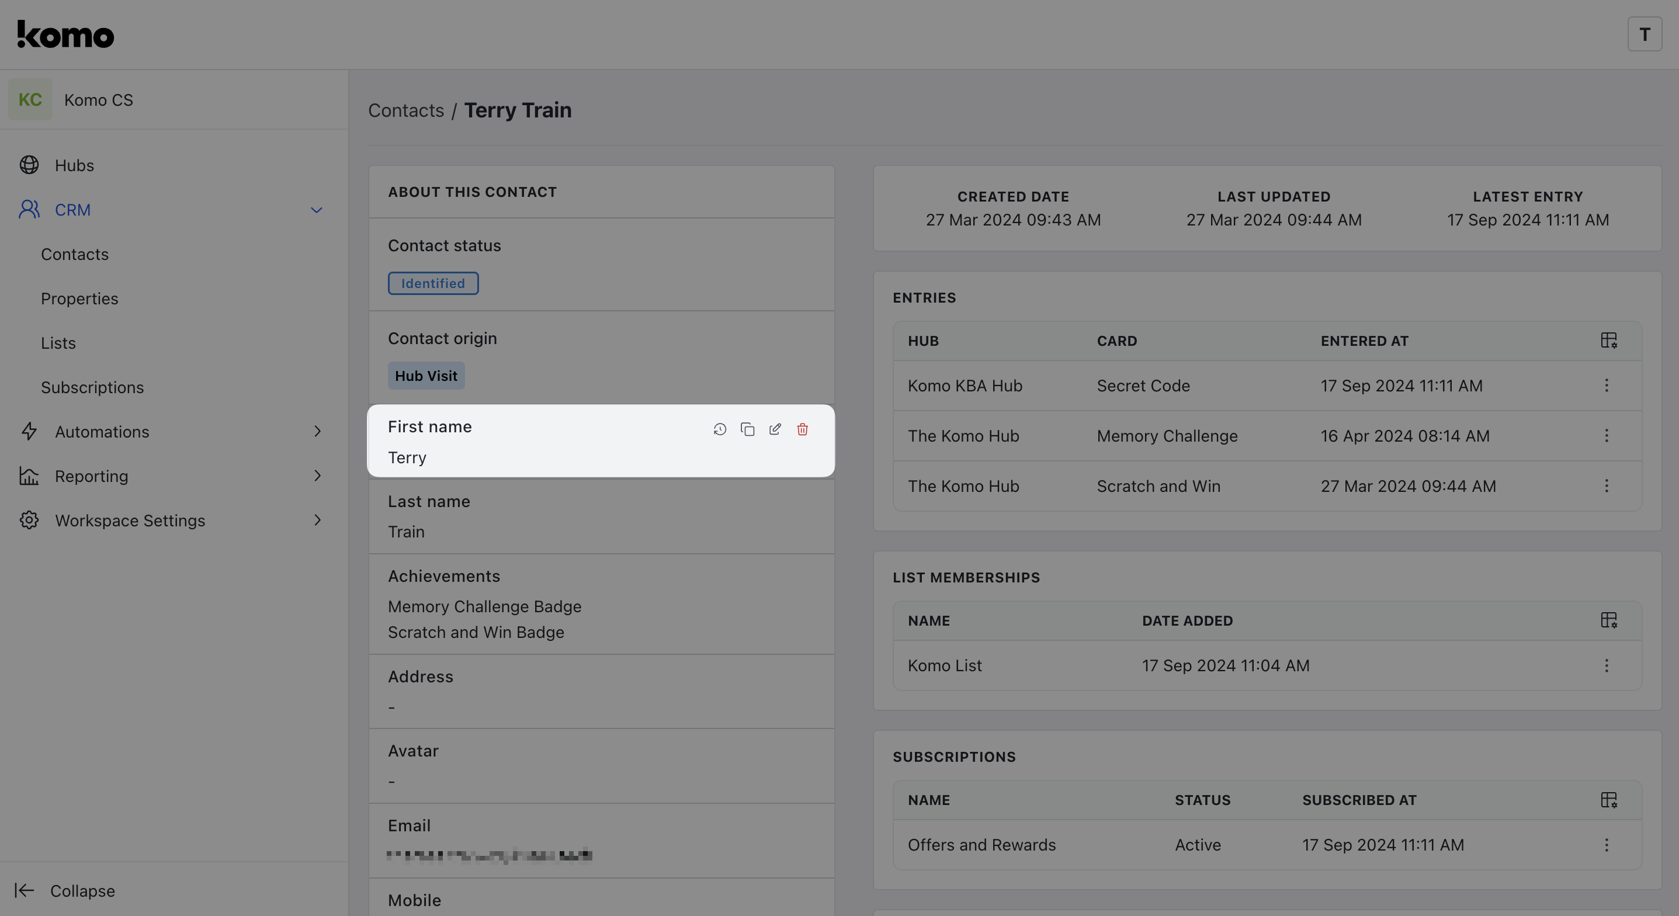The image size is (1679, 916).
Task: Expand the Reporting menu
Action: pos(317,476)
